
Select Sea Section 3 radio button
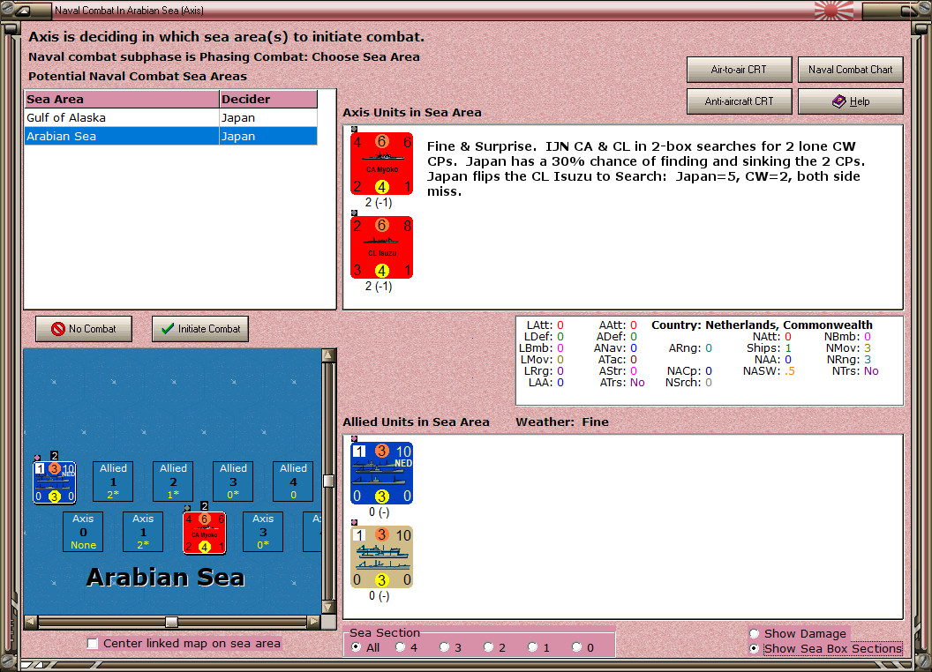coord(445,647)
